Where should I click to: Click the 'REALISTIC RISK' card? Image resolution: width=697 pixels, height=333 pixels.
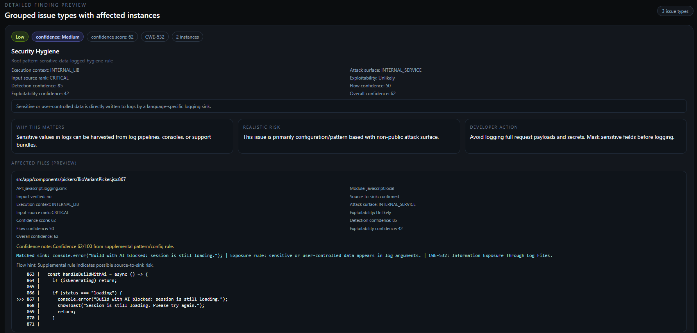[x=349, y=136]
